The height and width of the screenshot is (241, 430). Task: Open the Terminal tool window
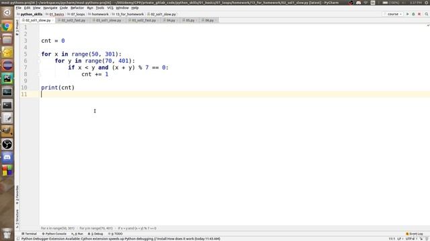click(x=29, y=234)
